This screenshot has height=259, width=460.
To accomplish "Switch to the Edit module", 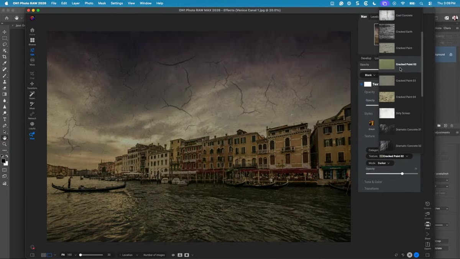I will tap(32, 52).
